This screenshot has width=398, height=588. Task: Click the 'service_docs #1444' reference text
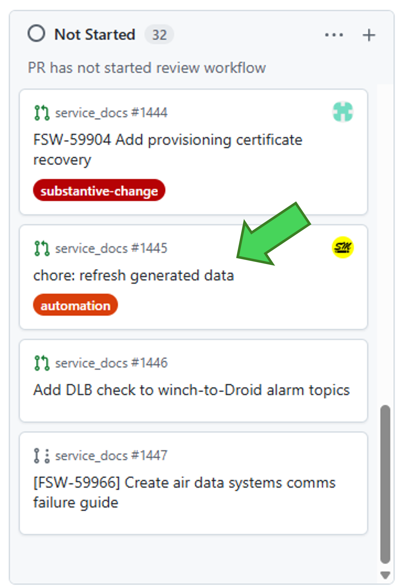[x=111, y=113]
